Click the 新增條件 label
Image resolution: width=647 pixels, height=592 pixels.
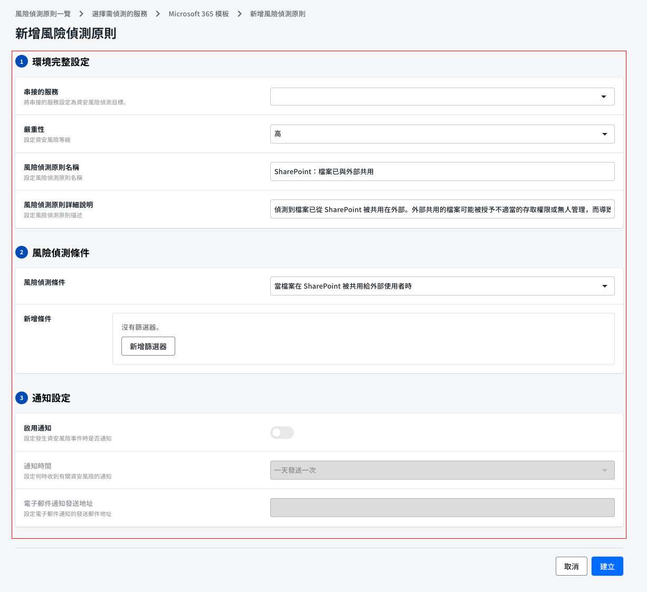37,319
